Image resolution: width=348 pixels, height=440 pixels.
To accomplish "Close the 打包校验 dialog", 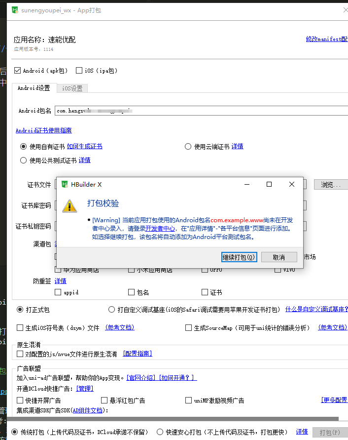I will coord(292,184).
